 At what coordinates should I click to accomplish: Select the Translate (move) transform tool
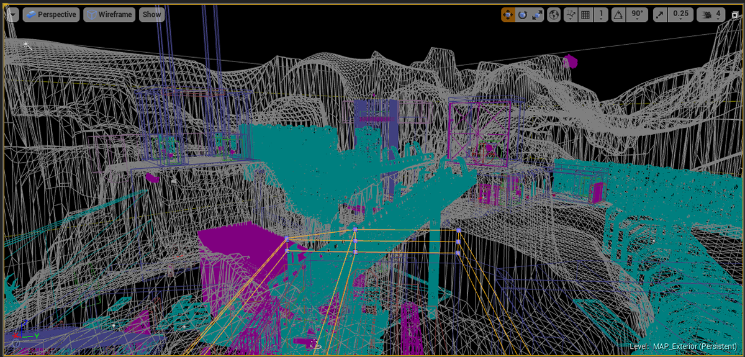click(x=508, y=14)
